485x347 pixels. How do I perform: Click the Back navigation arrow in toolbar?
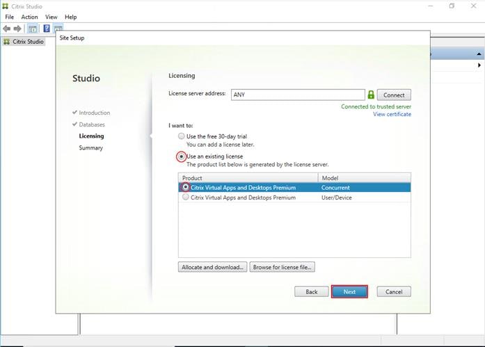coord(6,29)
